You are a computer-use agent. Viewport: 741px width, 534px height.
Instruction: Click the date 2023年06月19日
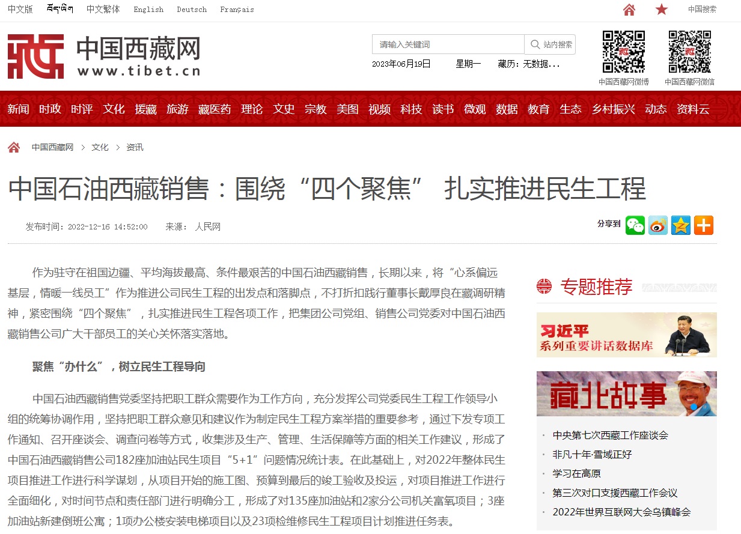(401, 64)
